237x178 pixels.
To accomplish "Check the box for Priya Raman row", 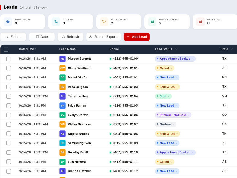I will [x=9, y=105].
